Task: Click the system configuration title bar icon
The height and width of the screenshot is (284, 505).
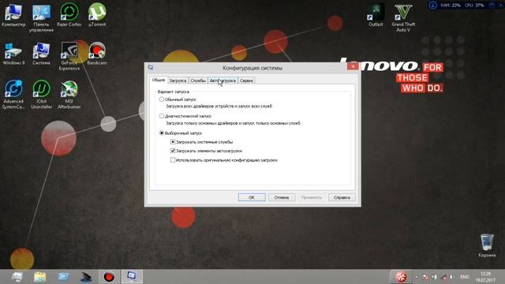Action: point(151,67)
